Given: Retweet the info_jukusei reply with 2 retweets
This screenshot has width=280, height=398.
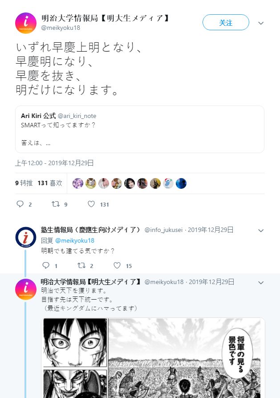Looking at the screenshot, I should [x=81, y=265].
